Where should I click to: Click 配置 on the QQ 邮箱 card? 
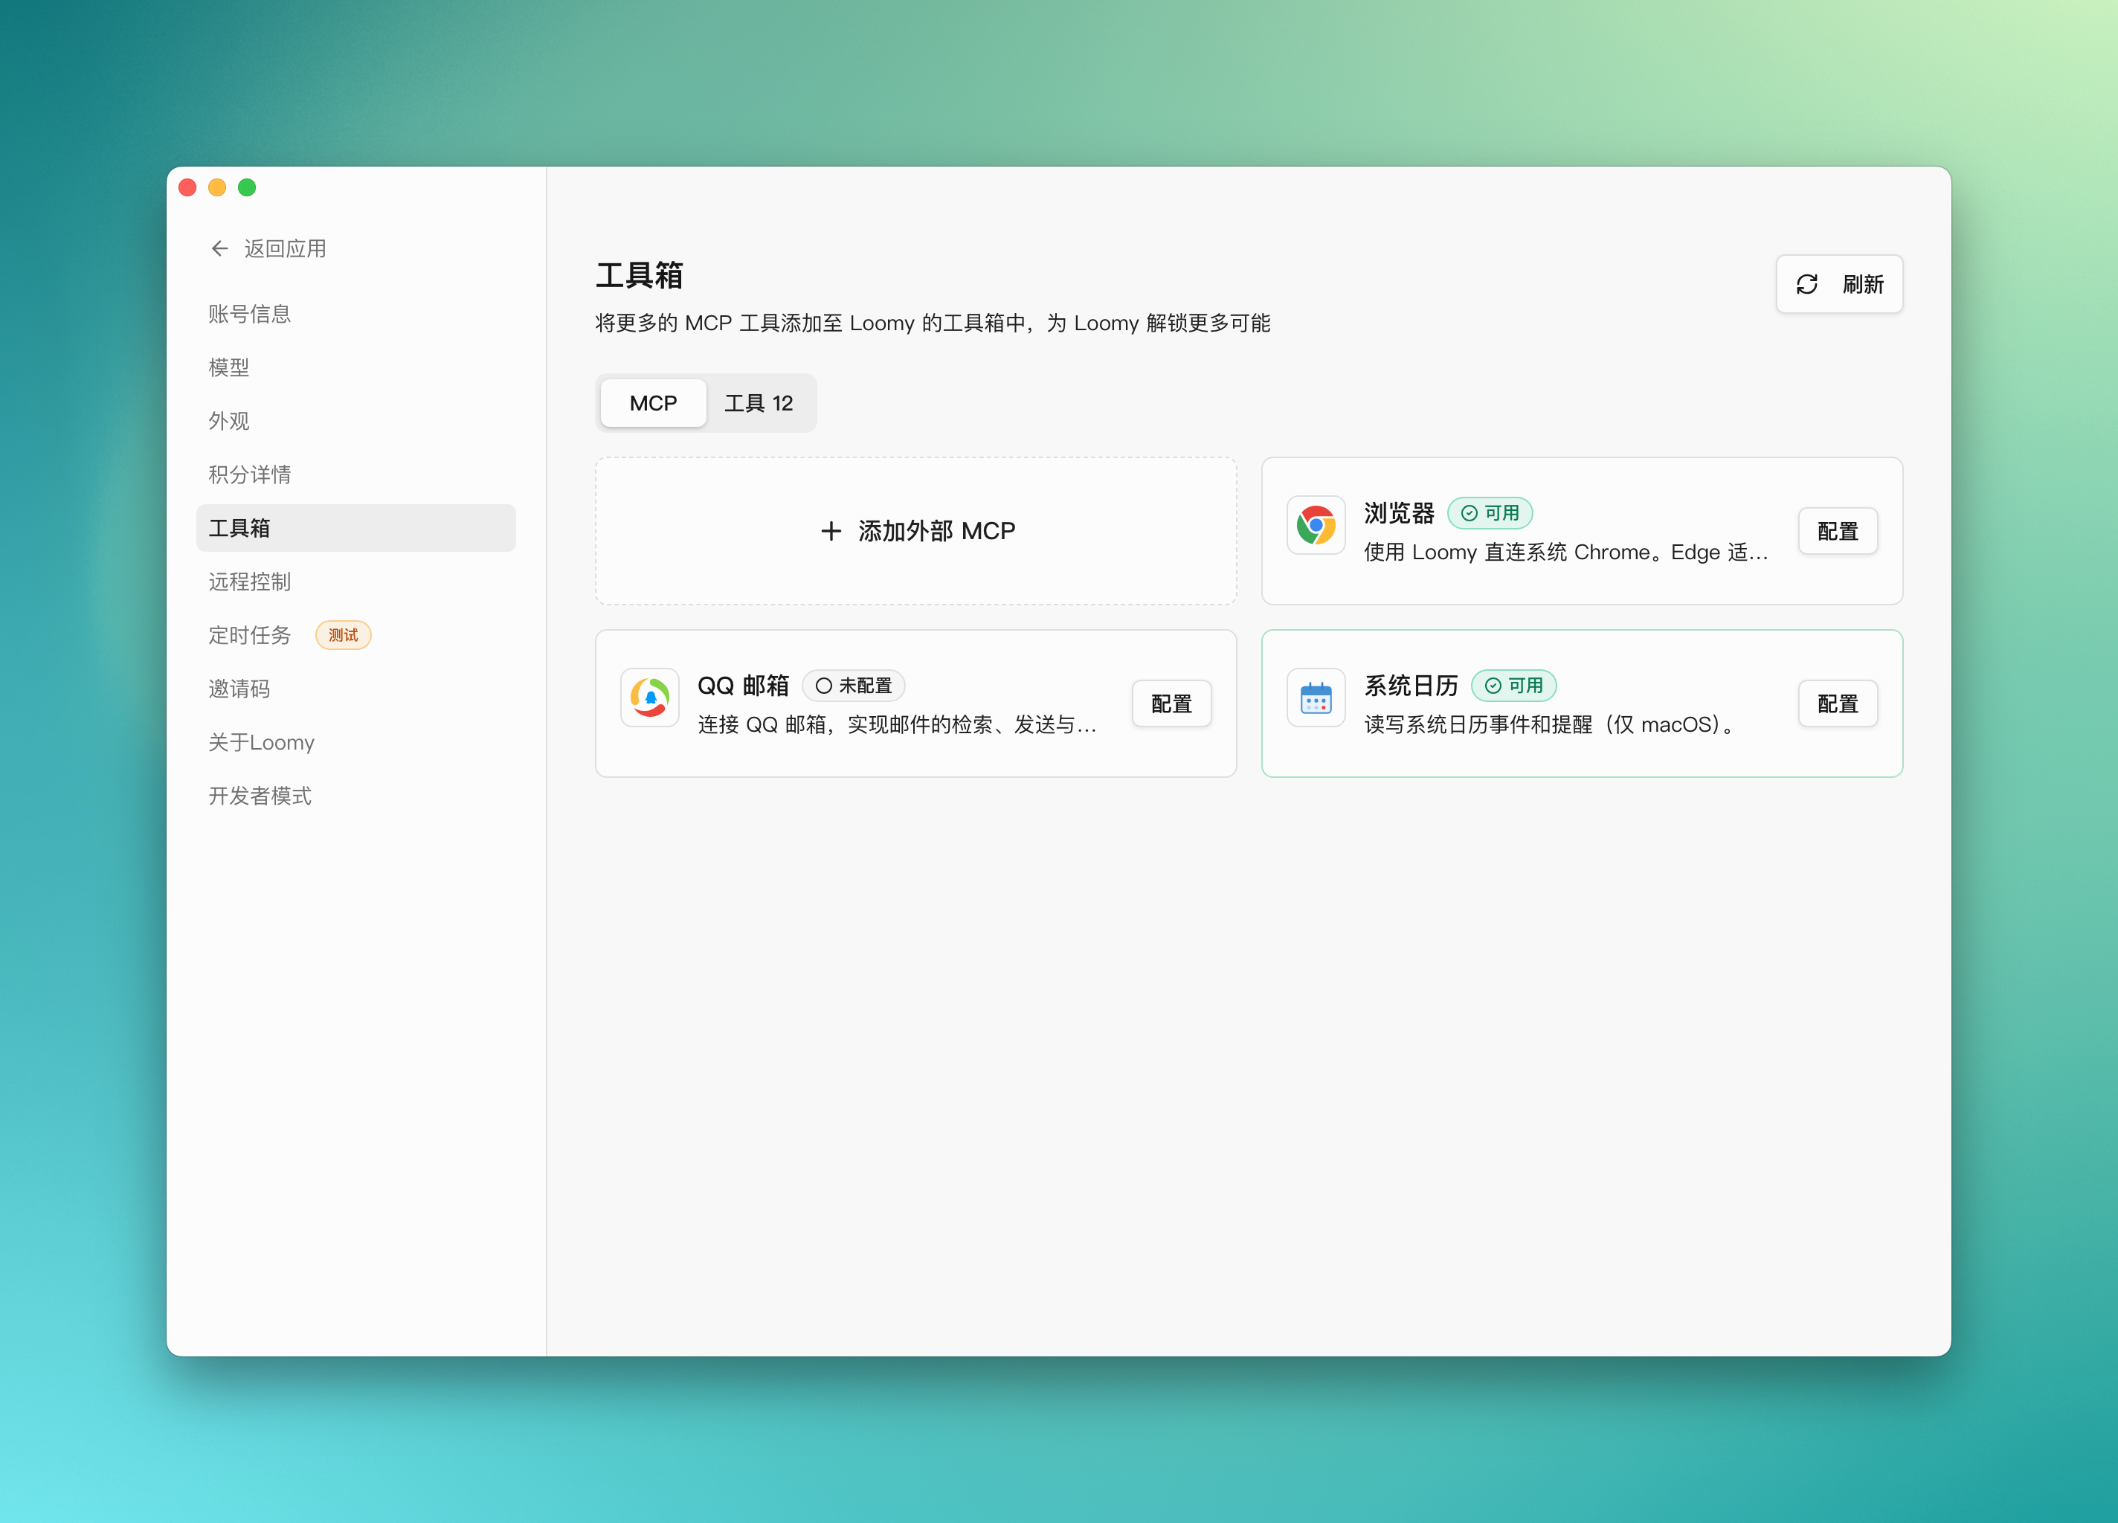[x=1170, y=703]
